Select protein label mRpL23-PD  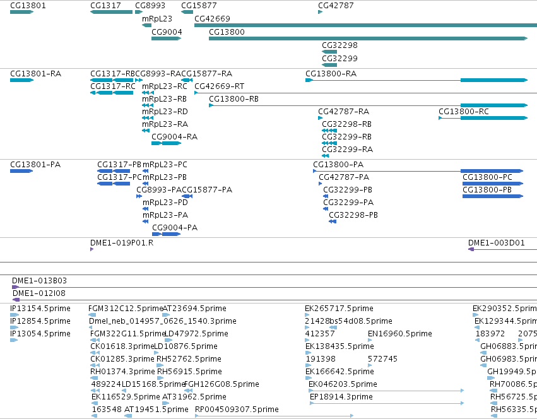click(165, 203)
